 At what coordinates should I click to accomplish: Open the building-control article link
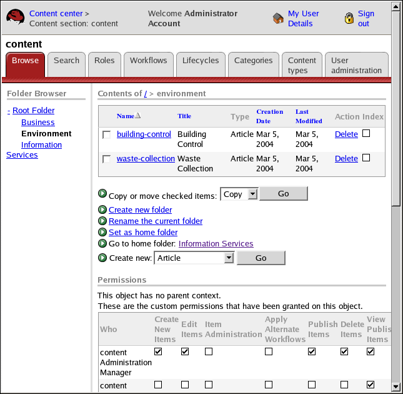[144, 134]
